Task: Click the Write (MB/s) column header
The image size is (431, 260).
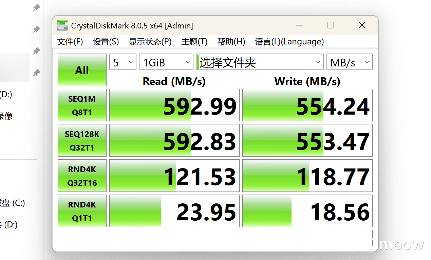Action: tap(307, 81)
